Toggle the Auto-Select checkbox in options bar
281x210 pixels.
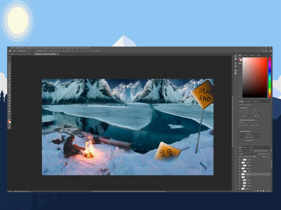[19, 51]
